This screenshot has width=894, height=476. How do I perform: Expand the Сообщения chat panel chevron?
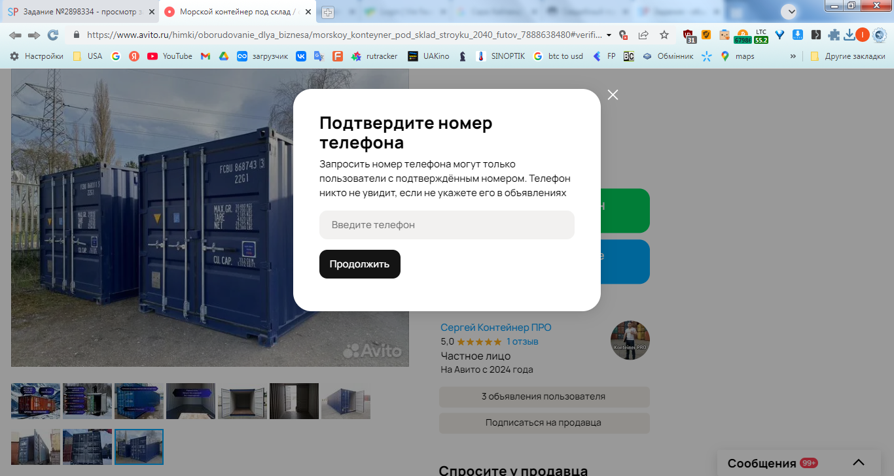click(x=859, y=463)
